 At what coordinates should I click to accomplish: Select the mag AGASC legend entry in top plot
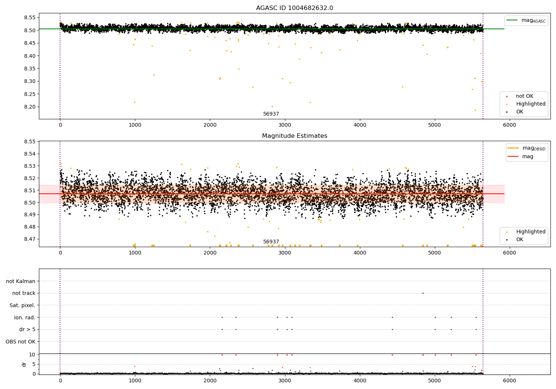coord(526,20)
